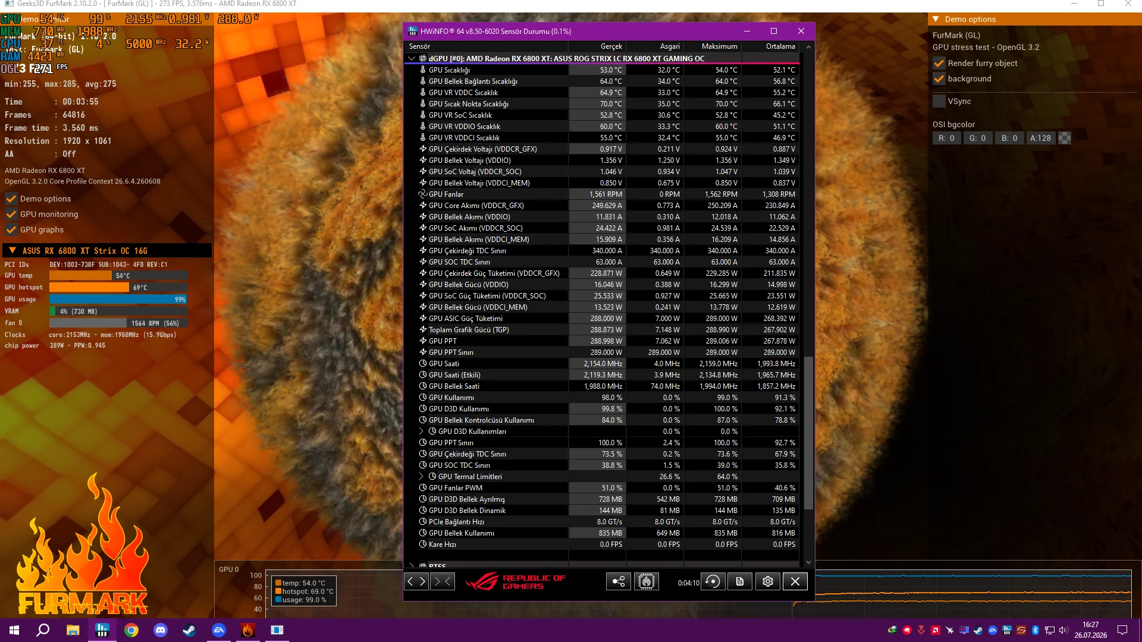Enable VSync checkbox
The width and height of the screenshot is (1142, 642).
point(939,101)
